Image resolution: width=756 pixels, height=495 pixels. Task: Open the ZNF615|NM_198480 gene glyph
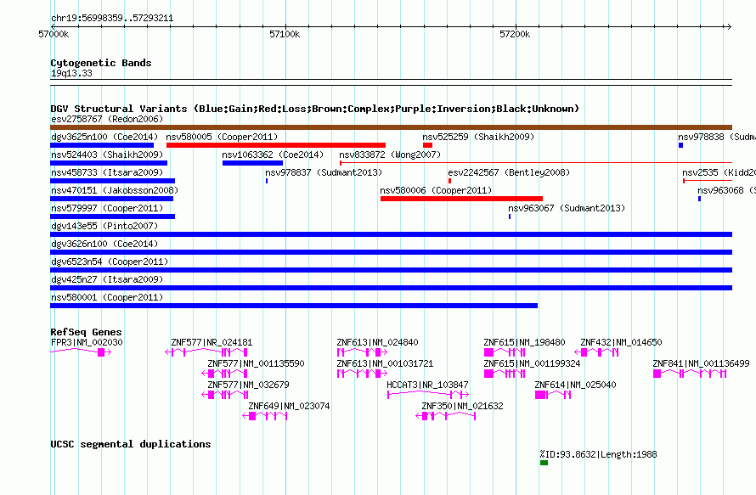[505, 352]
